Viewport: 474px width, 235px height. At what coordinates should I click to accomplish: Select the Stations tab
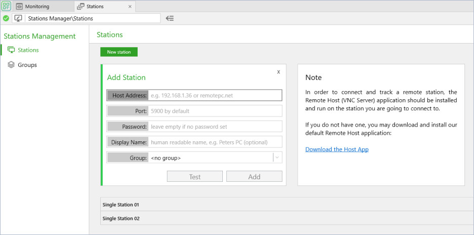pyautogui.click(x=94, y=7)
